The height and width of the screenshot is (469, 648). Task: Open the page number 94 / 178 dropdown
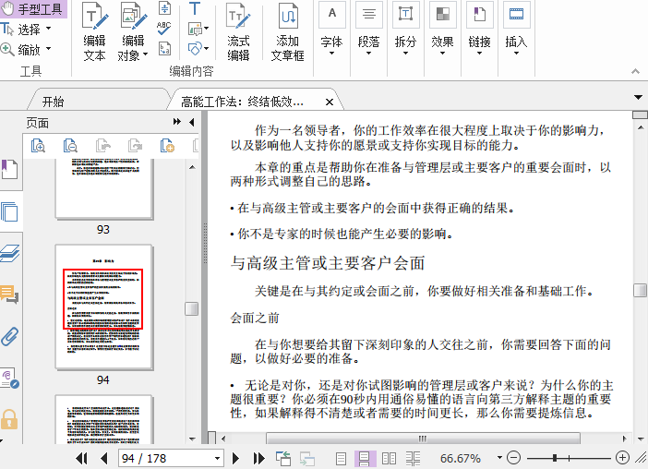[x=217, y=458]
